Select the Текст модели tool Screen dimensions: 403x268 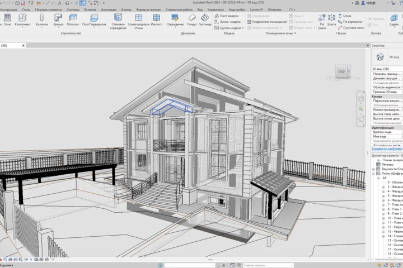[227, 16]
